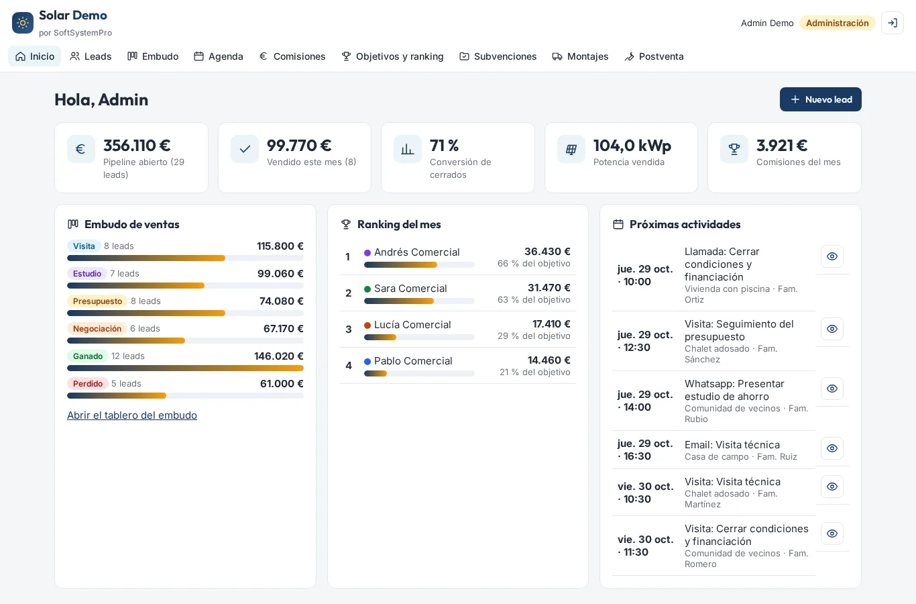Open the Montajes section

tap(580, 56)
